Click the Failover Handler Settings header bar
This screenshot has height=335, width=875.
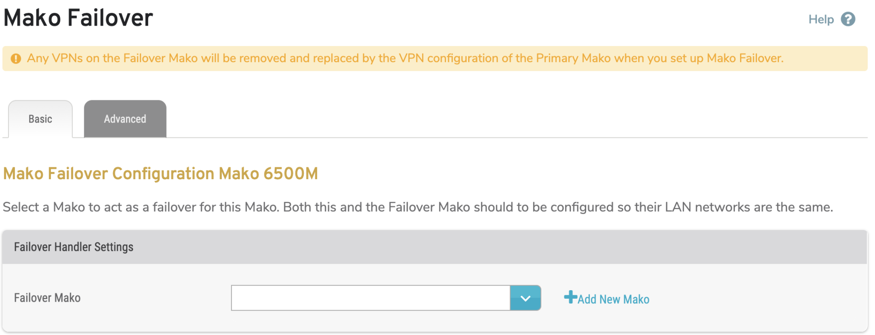coord(73,247)
